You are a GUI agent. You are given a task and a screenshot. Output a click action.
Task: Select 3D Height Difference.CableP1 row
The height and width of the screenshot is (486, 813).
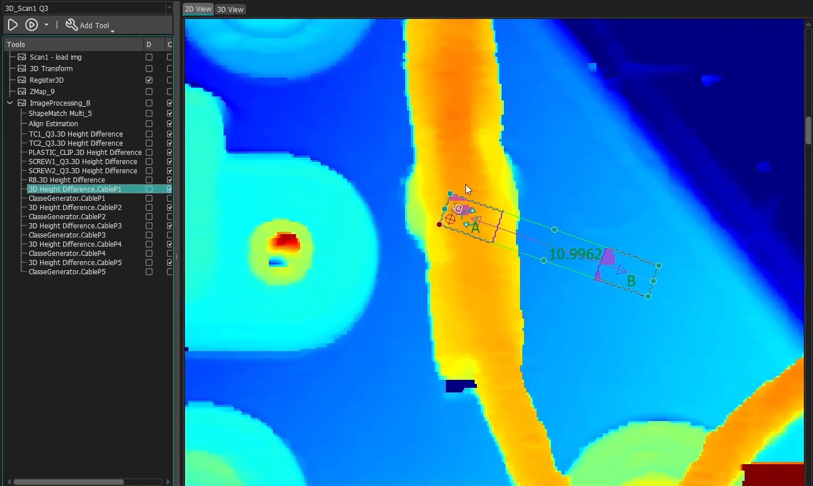click(75, 189)
